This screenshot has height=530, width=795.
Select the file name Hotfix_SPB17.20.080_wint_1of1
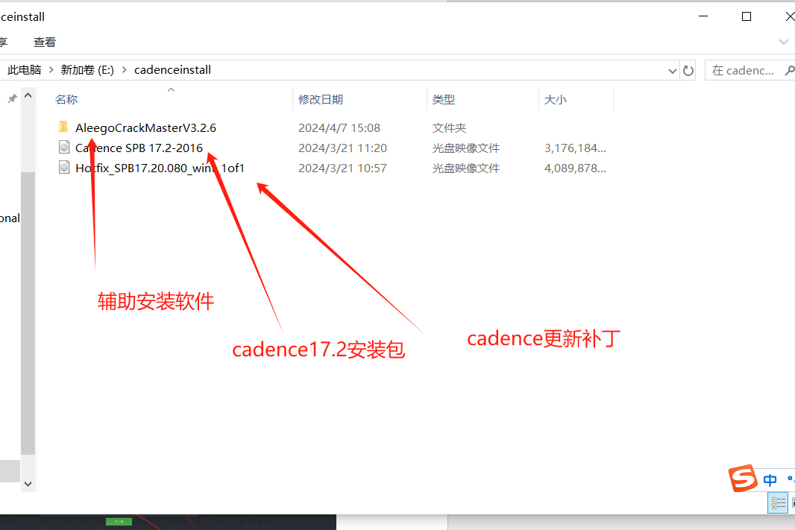[160, 168]
